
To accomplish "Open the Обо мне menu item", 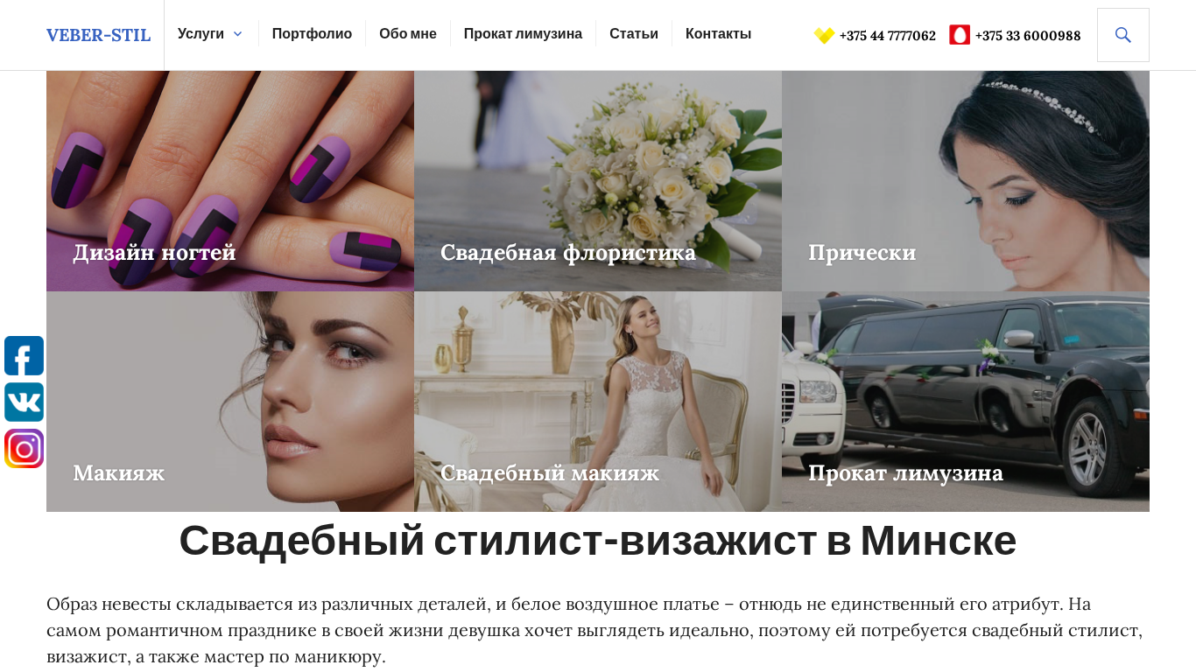I will 408,34.
